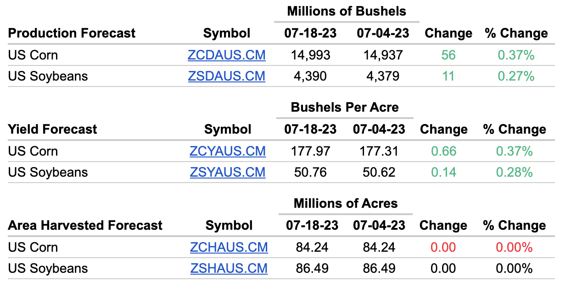571x292 pixels.
Task: Click the 86.49 soybeans 07-18-23 area value
Action: (x=312, y=268)
